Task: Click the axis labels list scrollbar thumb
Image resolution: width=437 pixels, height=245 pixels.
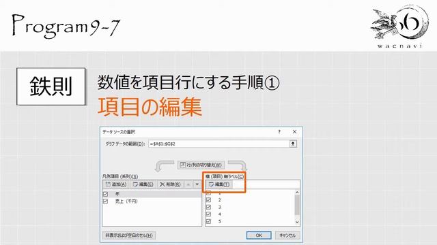Action: pos(297,205)
